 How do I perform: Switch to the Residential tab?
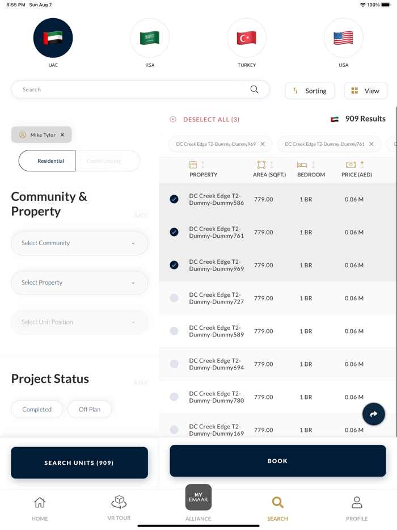pyautogui.click(x=47, y=161)
